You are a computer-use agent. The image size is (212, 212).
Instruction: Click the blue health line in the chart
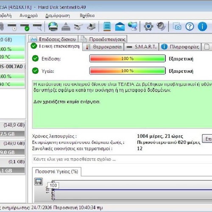coord(133,190)
